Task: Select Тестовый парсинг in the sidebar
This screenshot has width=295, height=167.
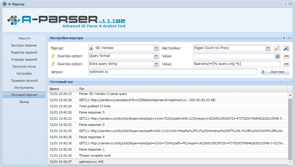Action: 24,95
